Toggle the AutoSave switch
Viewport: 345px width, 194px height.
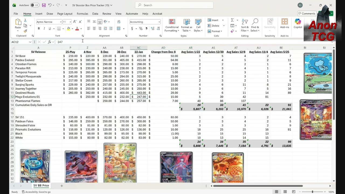pos(35,5)
